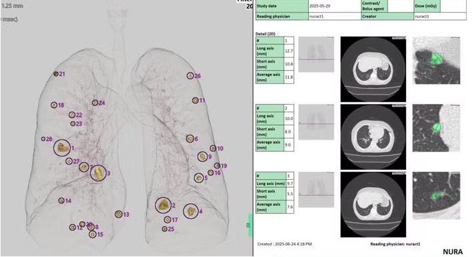
Task: View the zoomed green-segmented image of nodule 1
Action: 436,61
